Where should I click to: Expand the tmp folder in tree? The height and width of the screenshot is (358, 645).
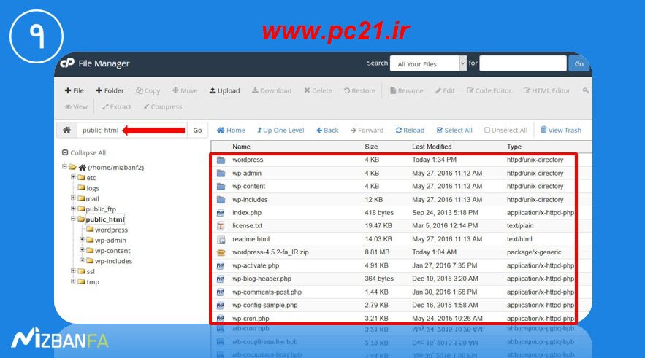[x=73, y=281]
